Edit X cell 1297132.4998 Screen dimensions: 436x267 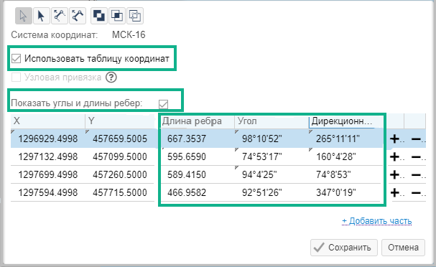coord(48,156)
